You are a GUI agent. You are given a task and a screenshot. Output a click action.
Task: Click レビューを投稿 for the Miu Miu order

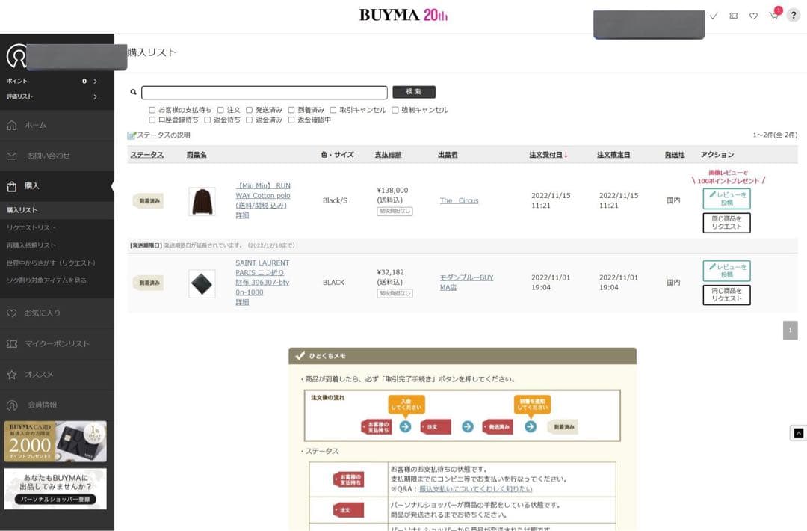[x=727, y=199]
